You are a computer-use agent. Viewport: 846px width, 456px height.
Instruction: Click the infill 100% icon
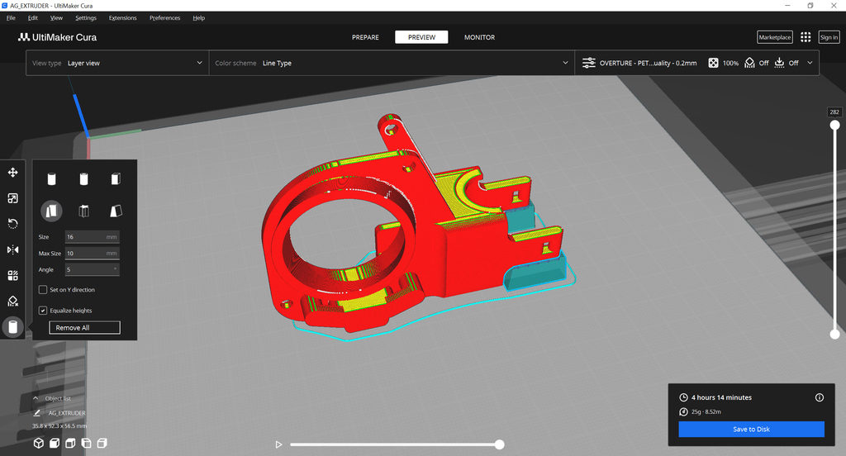pyautogui.click(x=713, y=63)
